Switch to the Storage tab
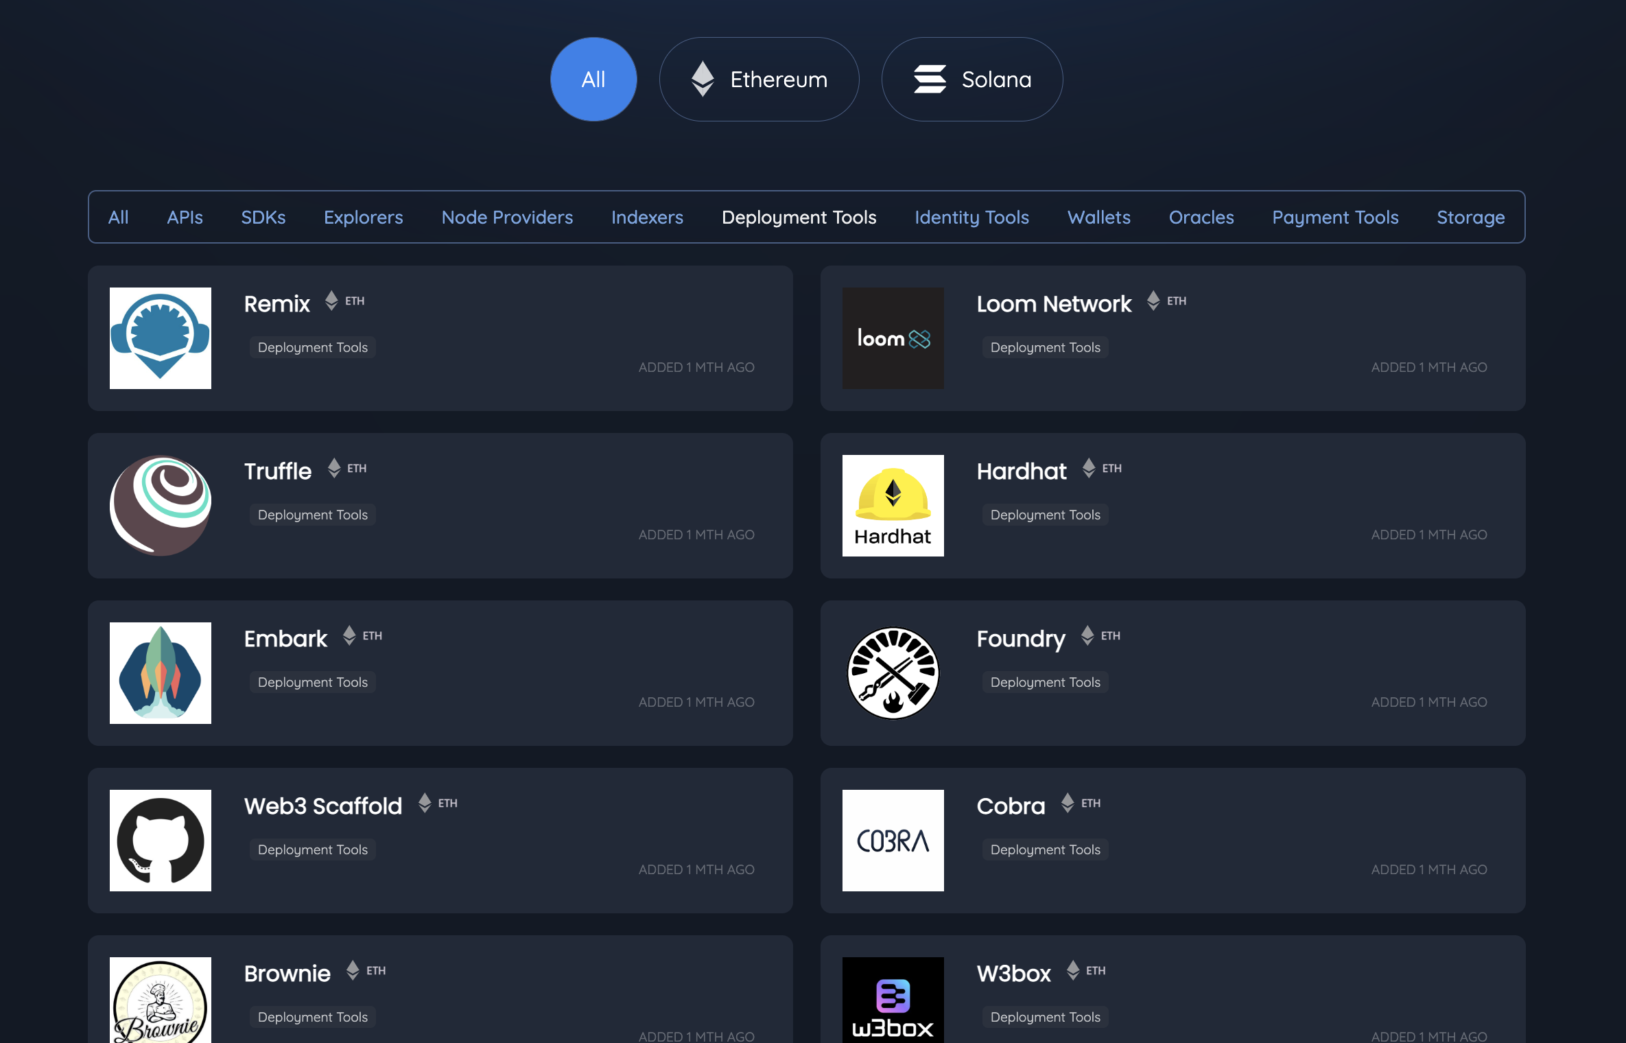 [x=1471, y=218]
